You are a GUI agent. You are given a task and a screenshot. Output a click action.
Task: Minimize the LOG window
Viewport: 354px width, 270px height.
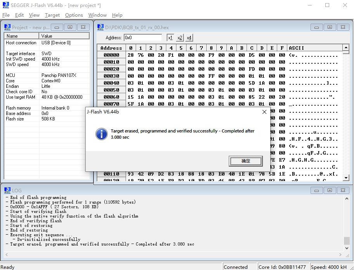click(316, 190)
